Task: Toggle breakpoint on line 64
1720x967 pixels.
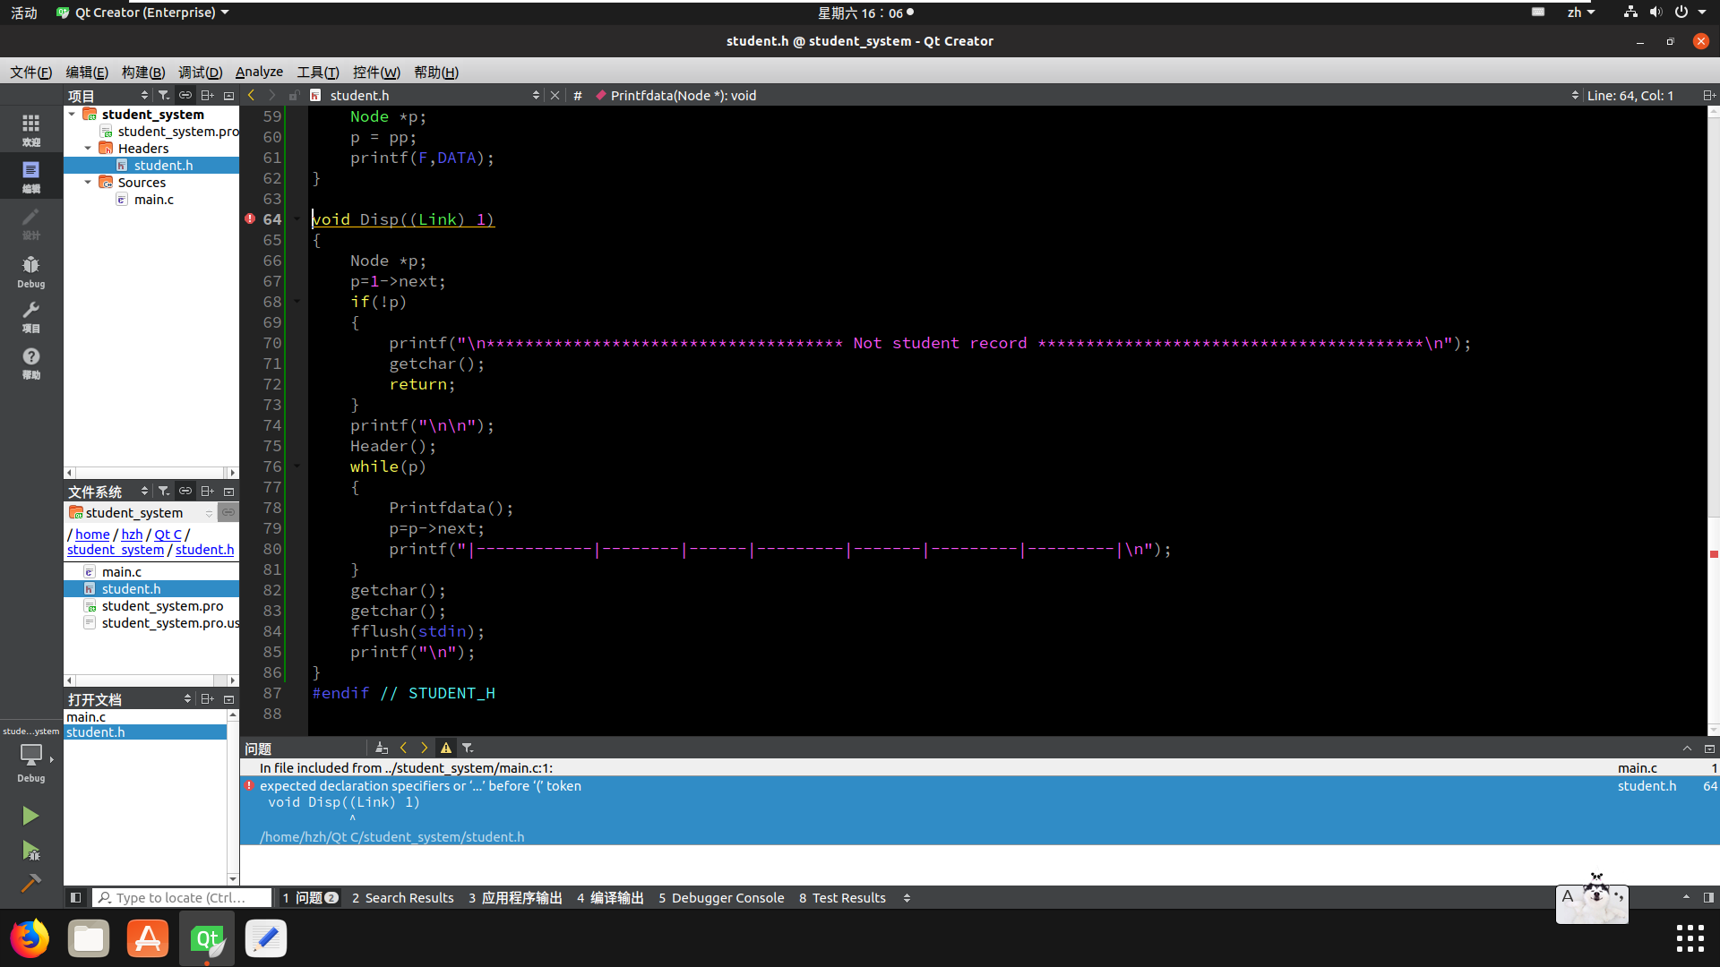Action: [x=250, y=218]
